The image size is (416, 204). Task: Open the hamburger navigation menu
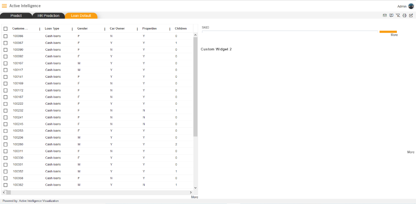coord(4,6)
